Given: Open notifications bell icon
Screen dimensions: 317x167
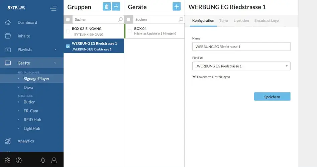Looking at the screenshot, I should pos(43,160).
